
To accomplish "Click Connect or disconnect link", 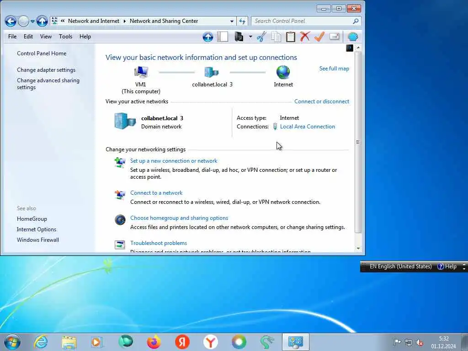I will point(321,101).
